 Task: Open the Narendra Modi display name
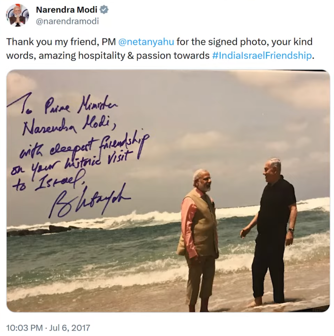point(66,10)
